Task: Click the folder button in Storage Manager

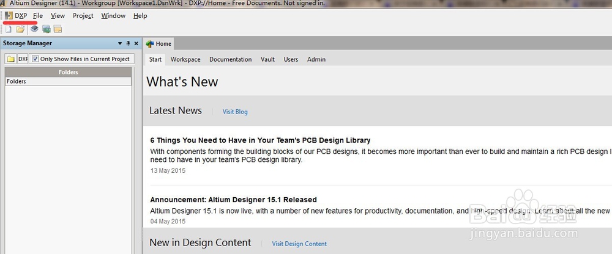Action: click(x=11, y=59)
